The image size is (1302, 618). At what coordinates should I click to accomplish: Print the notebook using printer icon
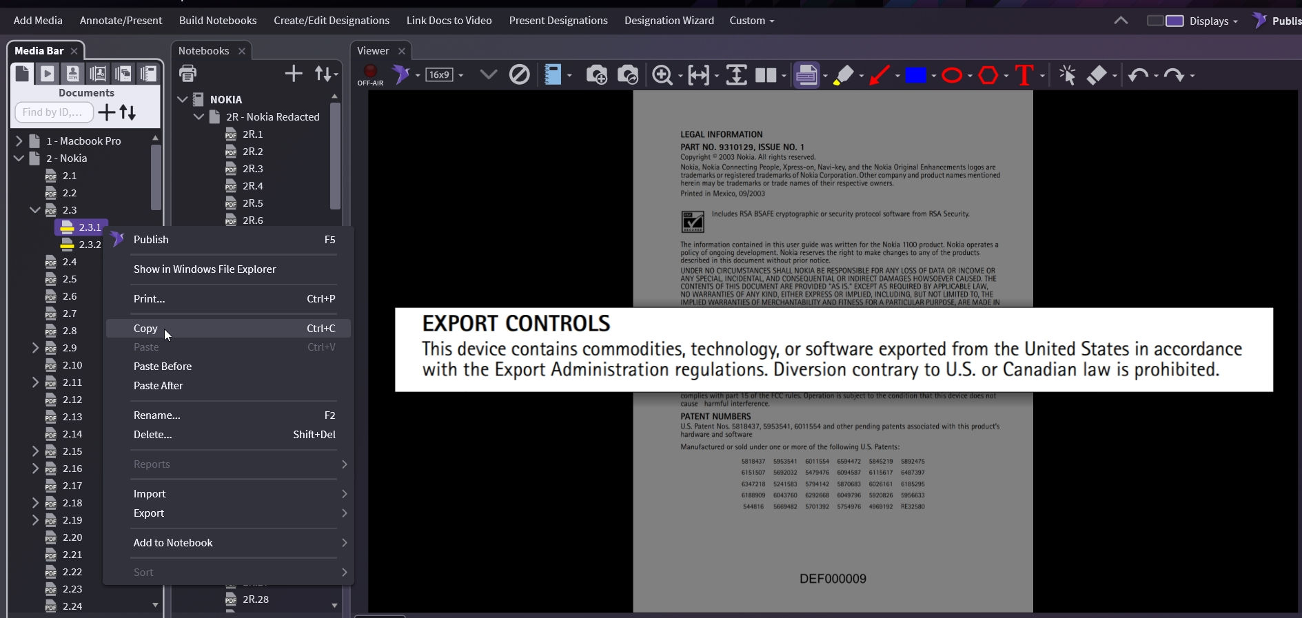tap(187, 73)
